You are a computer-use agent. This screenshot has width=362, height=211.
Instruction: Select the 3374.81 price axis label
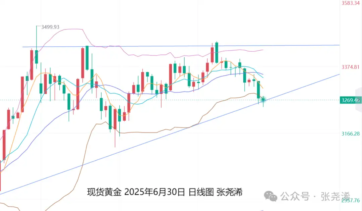pyautogui.click(x=351, y=67)
